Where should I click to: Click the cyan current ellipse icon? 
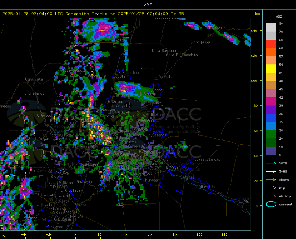coord(271,204)
